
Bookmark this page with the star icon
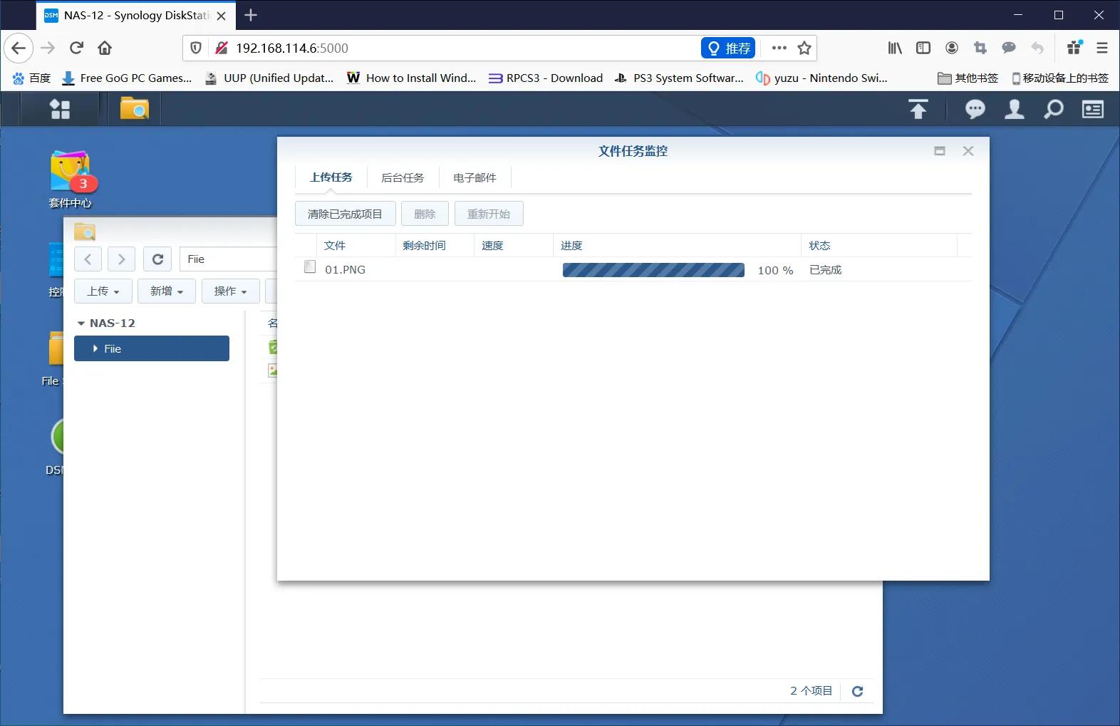click(x=804, y=48)
